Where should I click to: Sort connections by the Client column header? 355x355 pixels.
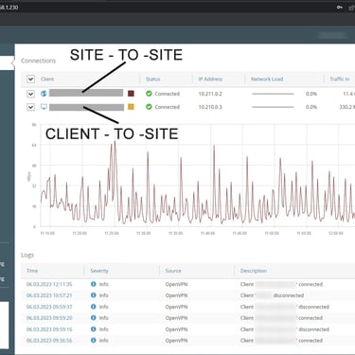point(47,79)
